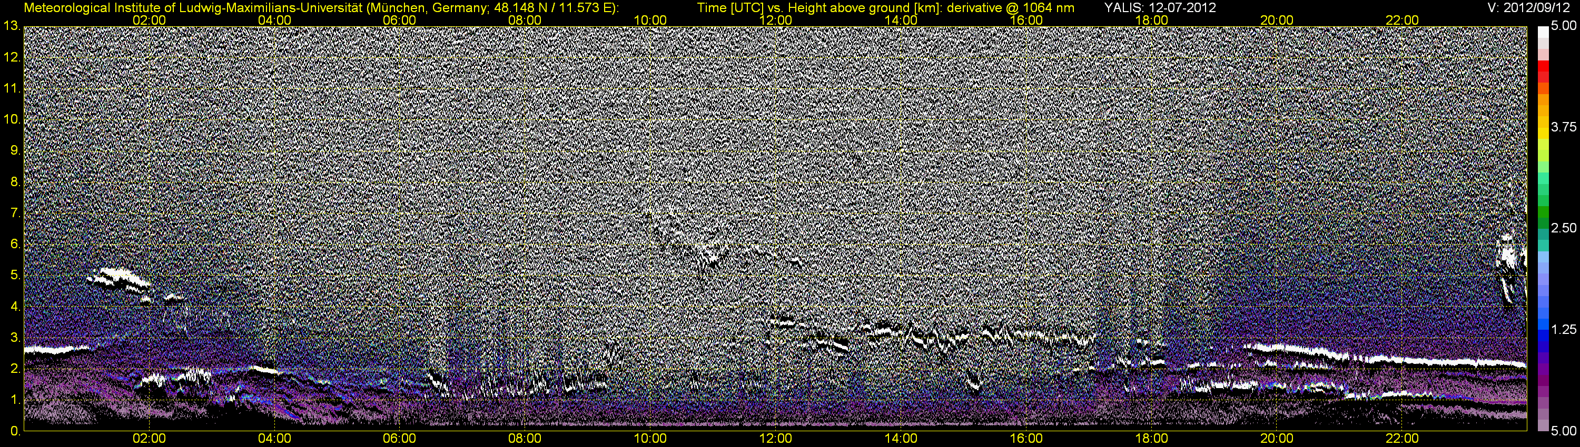The image size is (1580, 447).
Task: Click the 16:00 label on the top time axis
Action: coord(1026,20)
